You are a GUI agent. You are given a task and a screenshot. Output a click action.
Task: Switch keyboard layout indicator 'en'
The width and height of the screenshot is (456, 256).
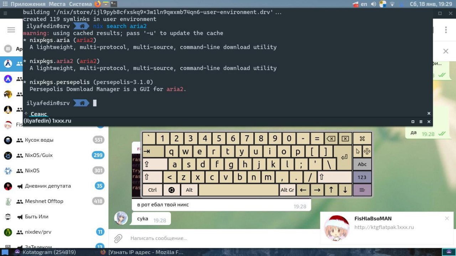[364, 4]
